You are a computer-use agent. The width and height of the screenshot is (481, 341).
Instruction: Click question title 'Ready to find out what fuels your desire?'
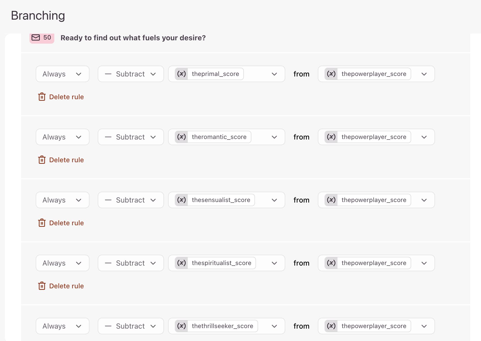pos(133,38)
